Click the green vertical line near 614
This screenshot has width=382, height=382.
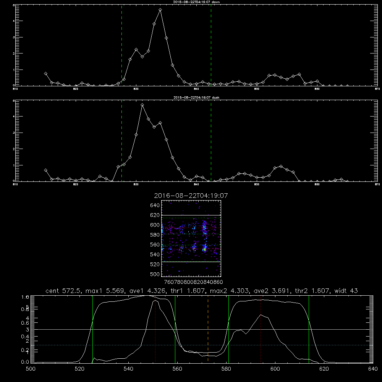(x=309, y=329)
